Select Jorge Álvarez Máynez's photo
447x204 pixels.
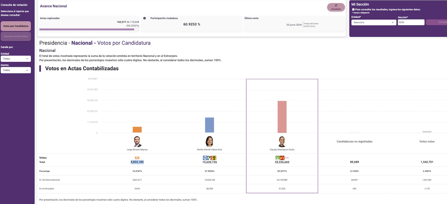tap(137, 142)
